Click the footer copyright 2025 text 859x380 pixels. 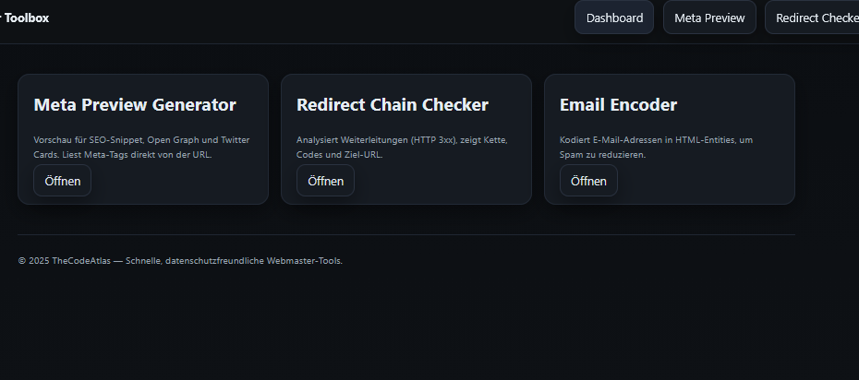coord(34,261)
